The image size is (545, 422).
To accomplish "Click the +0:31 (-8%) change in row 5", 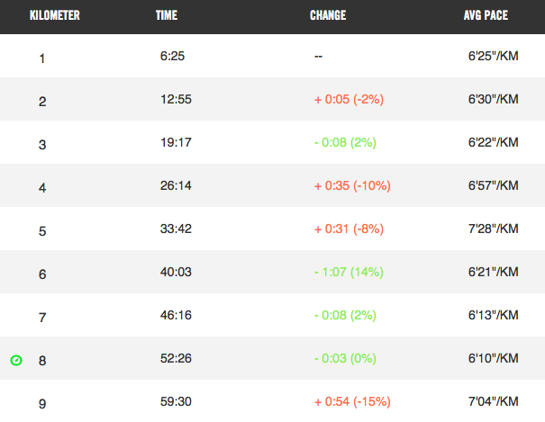I will pyautogui.click(x=350, y=229).
